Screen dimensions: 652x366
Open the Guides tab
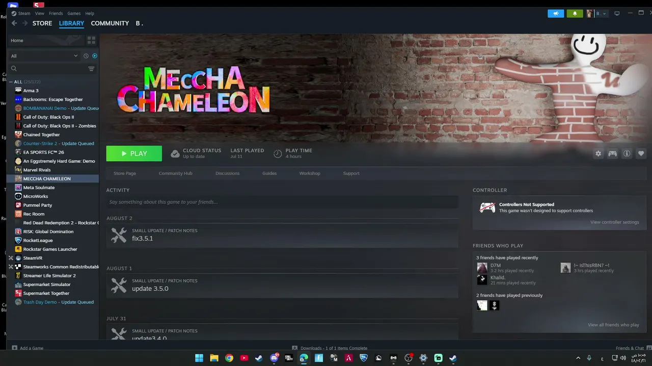(x=269, y=173)
